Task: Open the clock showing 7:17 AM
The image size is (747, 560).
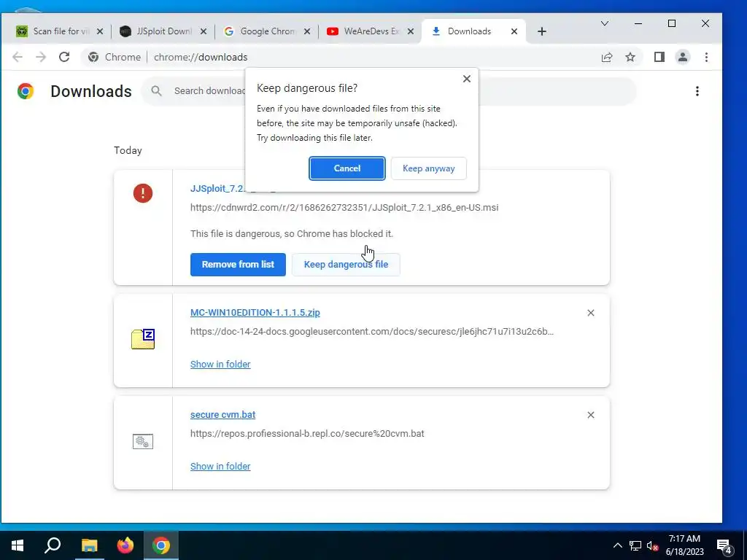Action: (x=684, y=545)
